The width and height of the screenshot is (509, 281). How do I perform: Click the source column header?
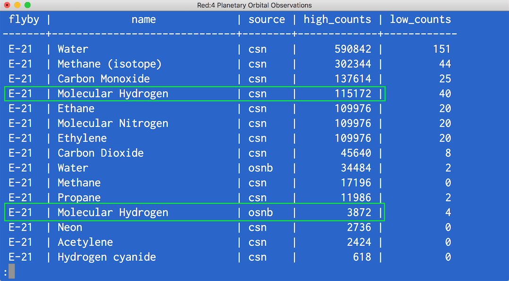267,20
